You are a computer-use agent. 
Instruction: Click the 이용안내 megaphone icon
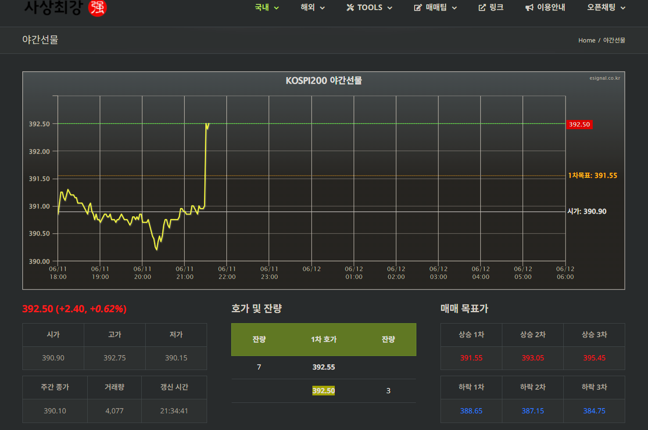[x=530, y=7]
